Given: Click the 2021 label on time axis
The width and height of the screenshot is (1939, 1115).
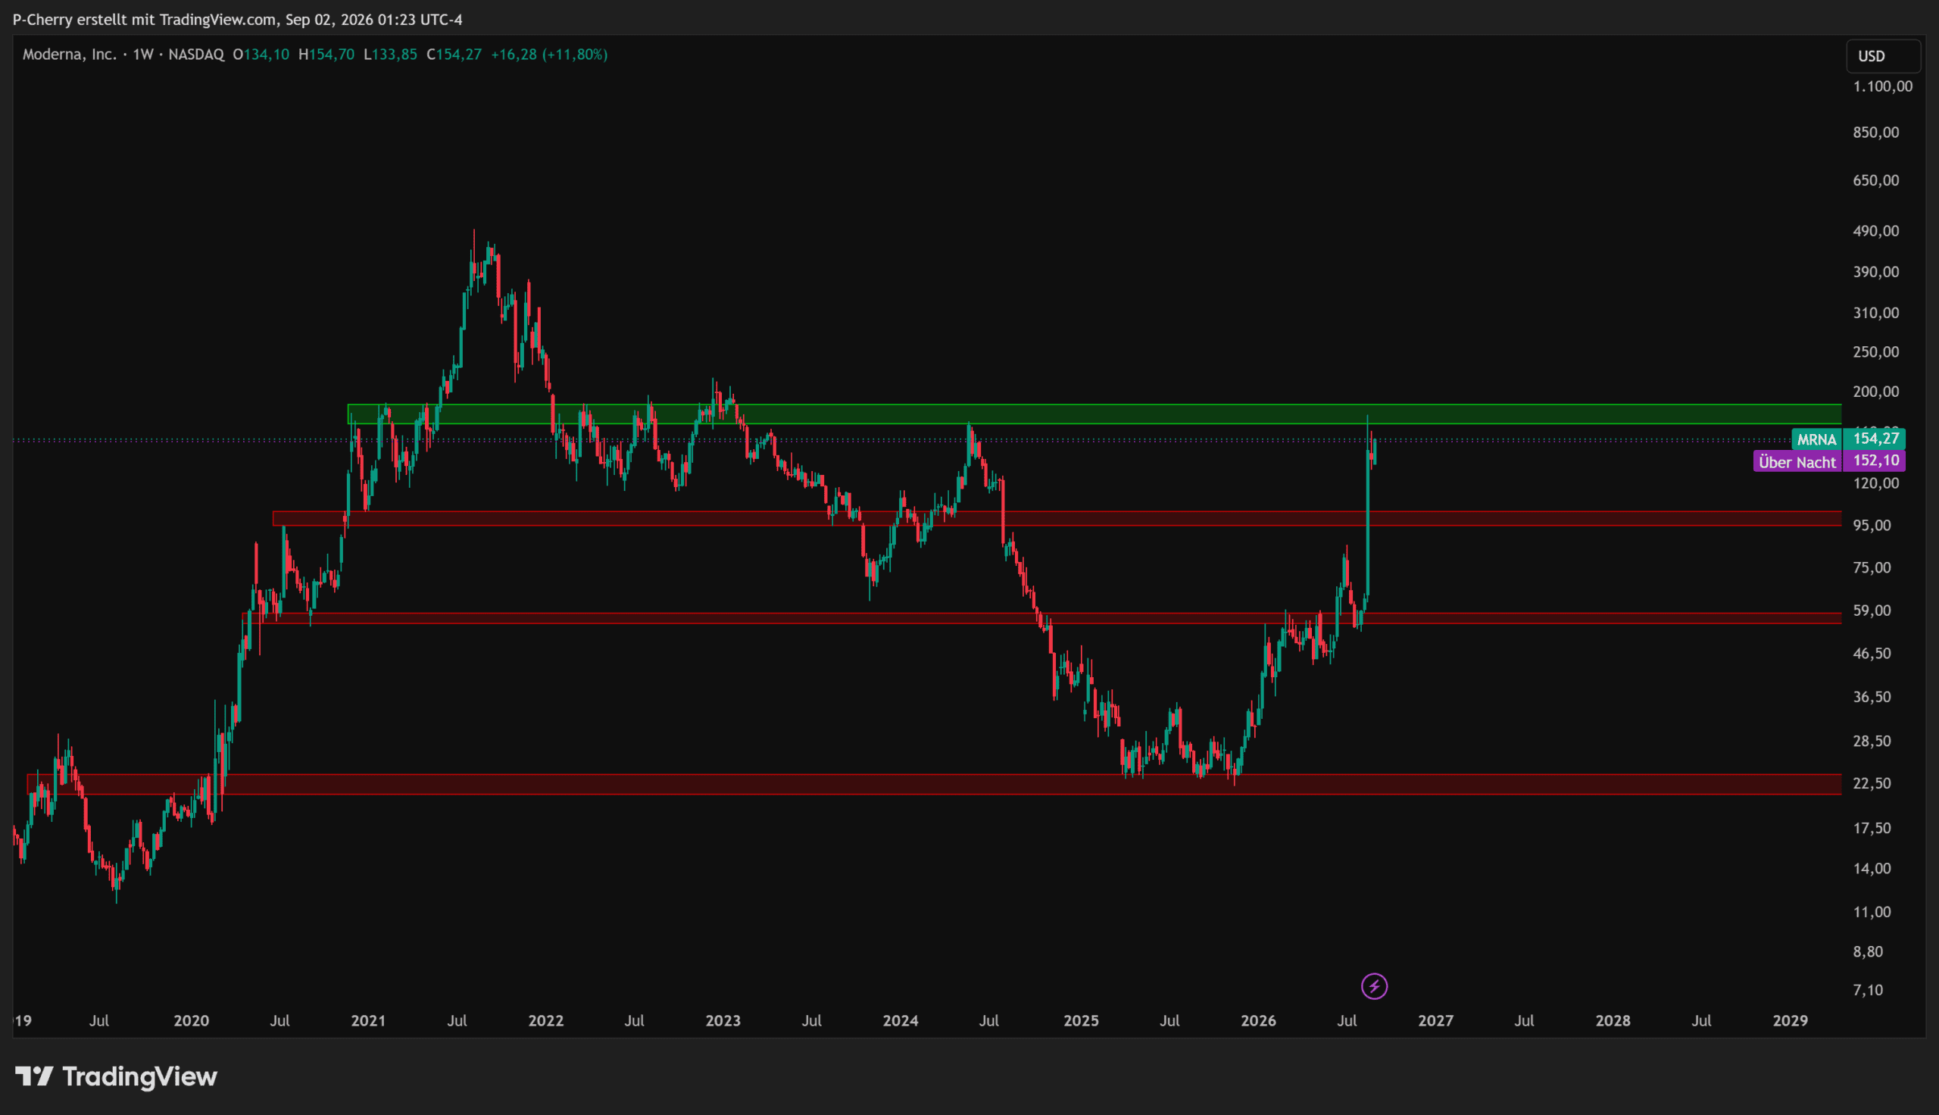Looking at the screenshot, I should point(368,1021).
